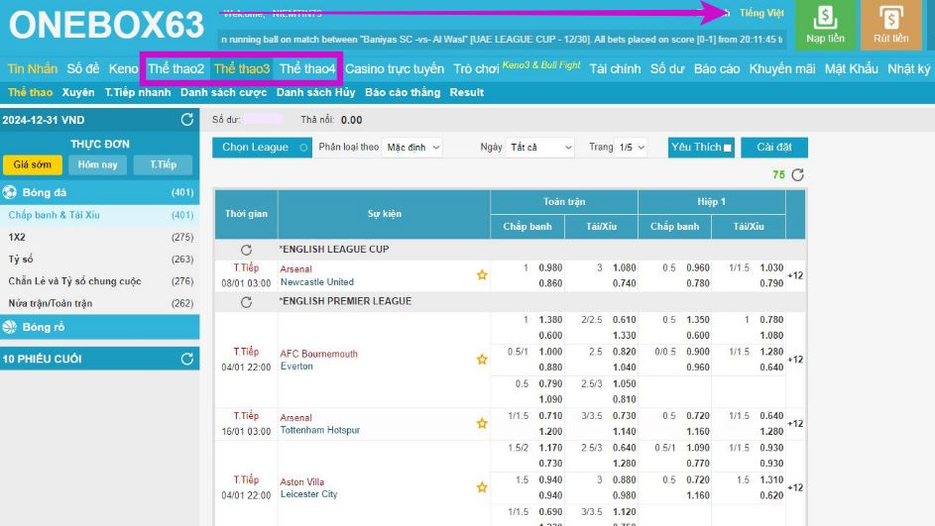
Task: Expand the Bóng rổ sport section
Action: [99, 327]
